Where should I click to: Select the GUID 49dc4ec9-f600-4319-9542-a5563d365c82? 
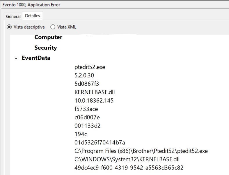click(129, 168)
